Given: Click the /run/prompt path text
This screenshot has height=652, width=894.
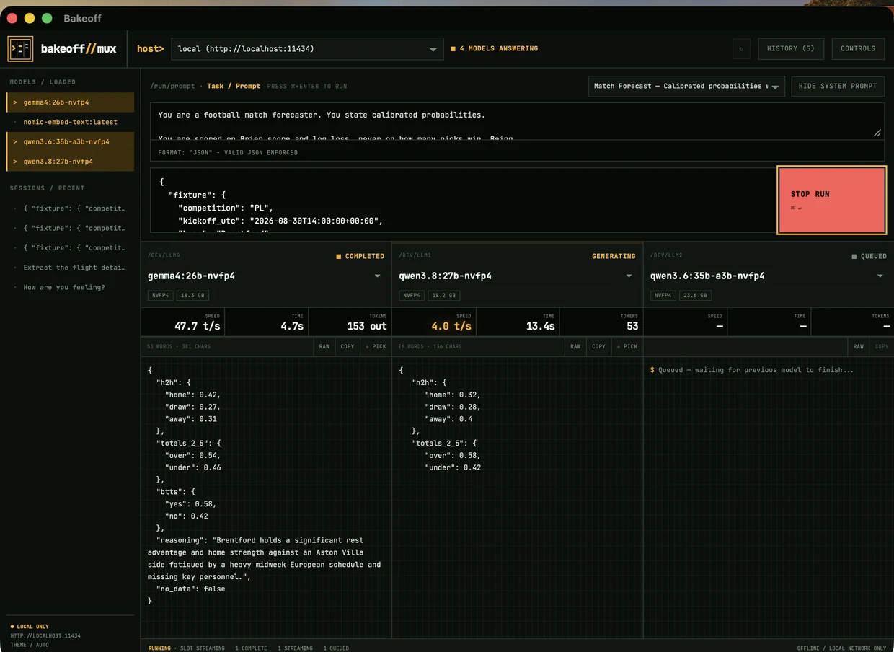Looking at the screenshot, I should coord(172,87).
